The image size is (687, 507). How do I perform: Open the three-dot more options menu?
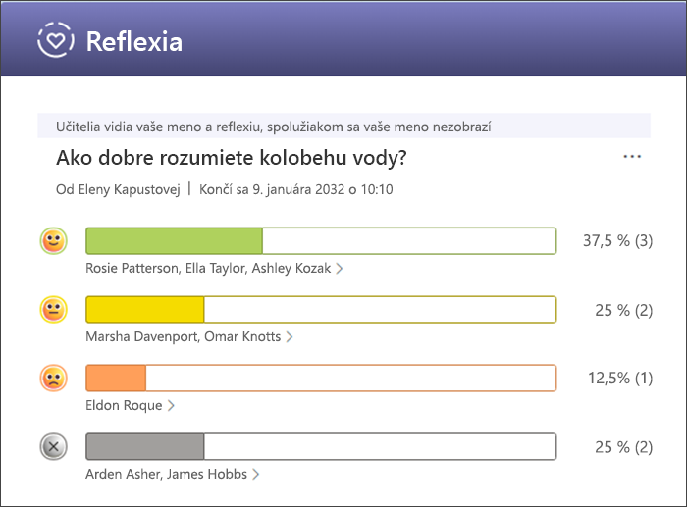(x=632, y=156)
